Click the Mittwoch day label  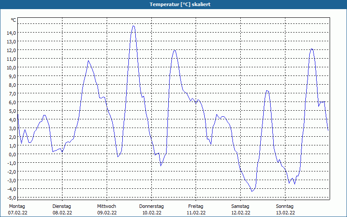(x=107, y=207)
